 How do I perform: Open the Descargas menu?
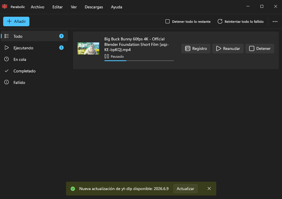point(94,7)
